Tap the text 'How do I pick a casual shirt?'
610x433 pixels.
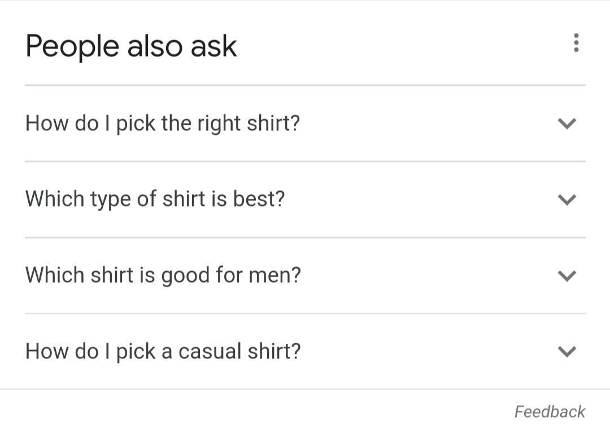[163, 351]
